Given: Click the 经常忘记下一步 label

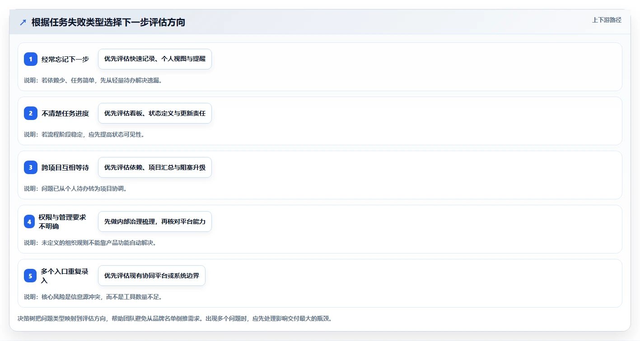Looking at the screenshot, I should click(65, 59).
